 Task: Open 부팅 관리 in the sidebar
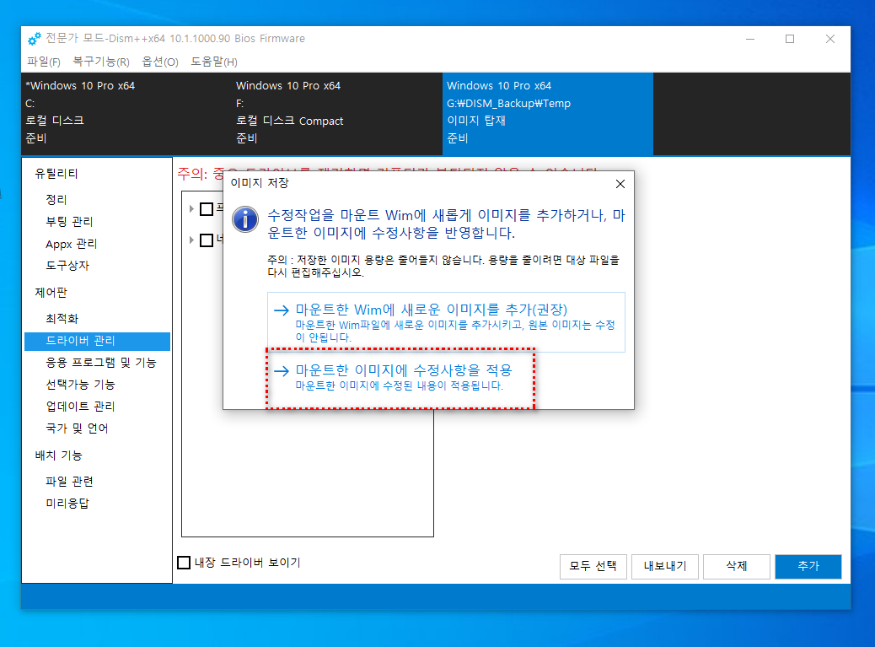69,222
